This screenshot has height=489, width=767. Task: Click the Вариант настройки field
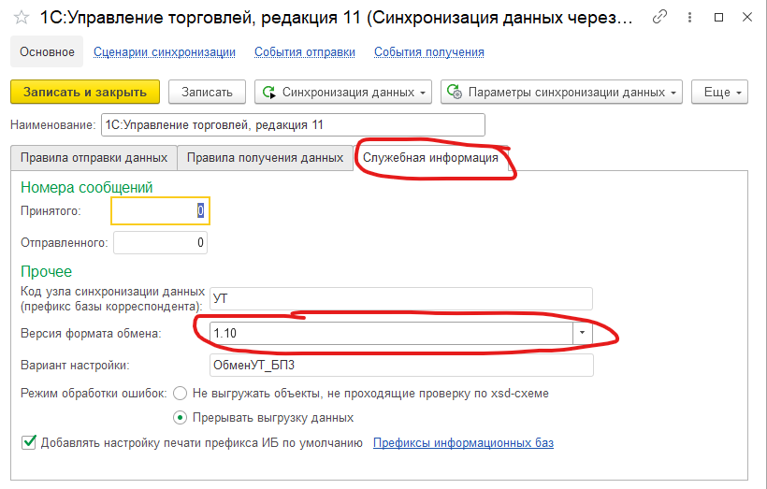[x=401, y=366]
